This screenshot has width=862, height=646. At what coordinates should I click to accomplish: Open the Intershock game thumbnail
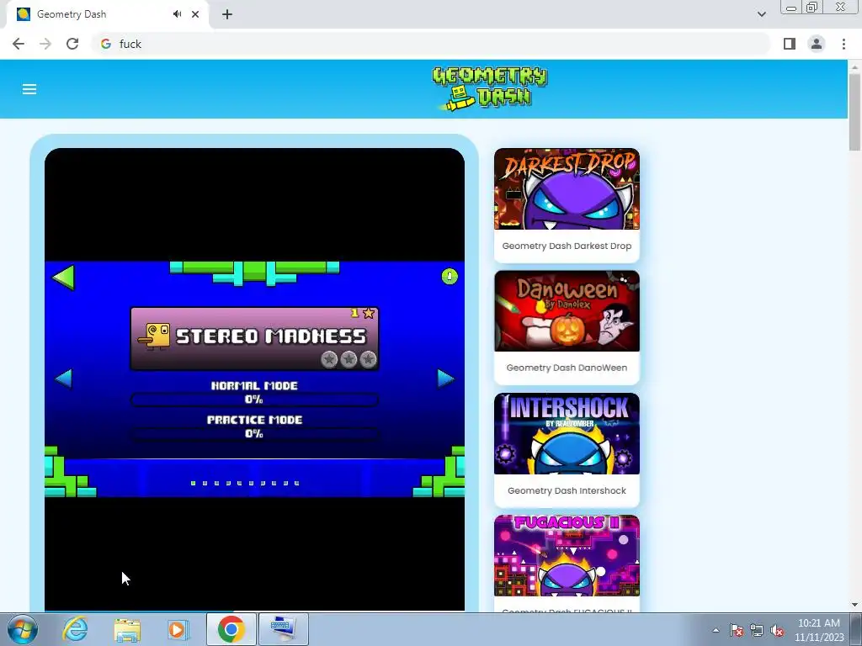(567, 433)
